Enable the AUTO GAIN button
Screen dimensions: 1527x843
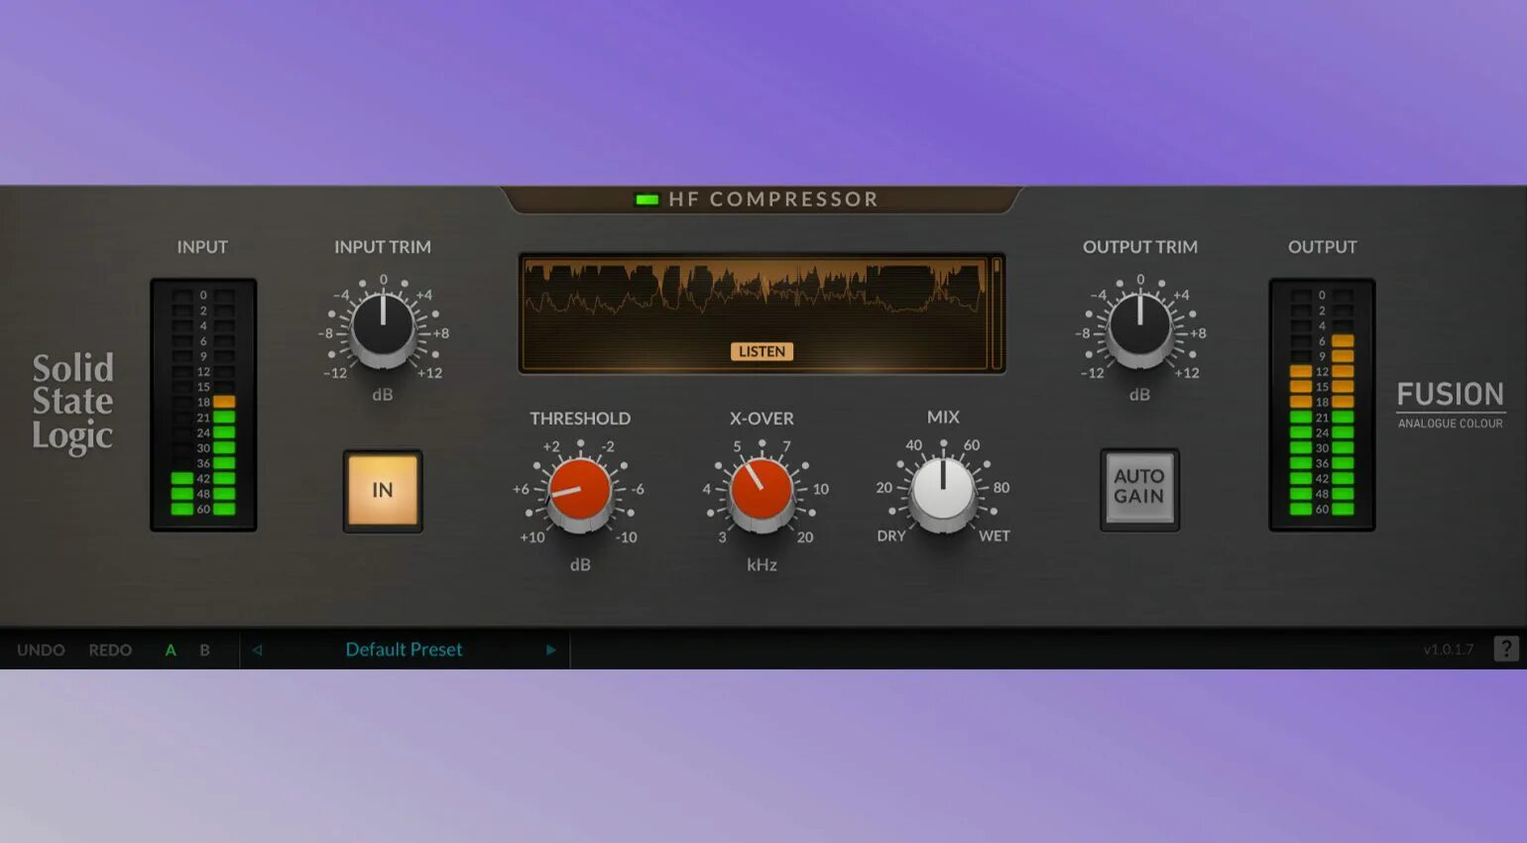coord(1139,489)
